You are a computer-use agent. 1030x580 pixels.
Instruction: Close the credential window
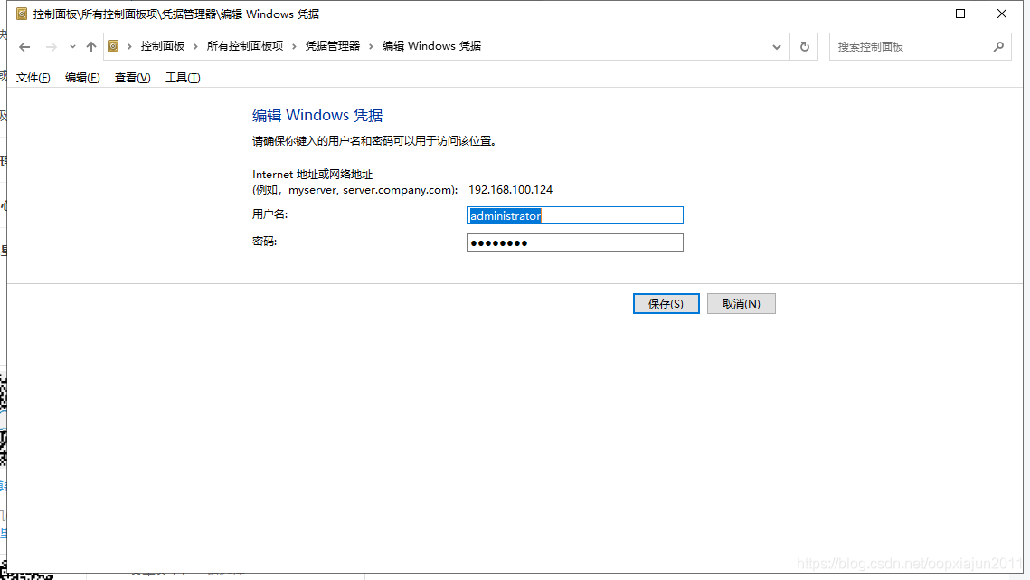click(x=1002, y=14)
